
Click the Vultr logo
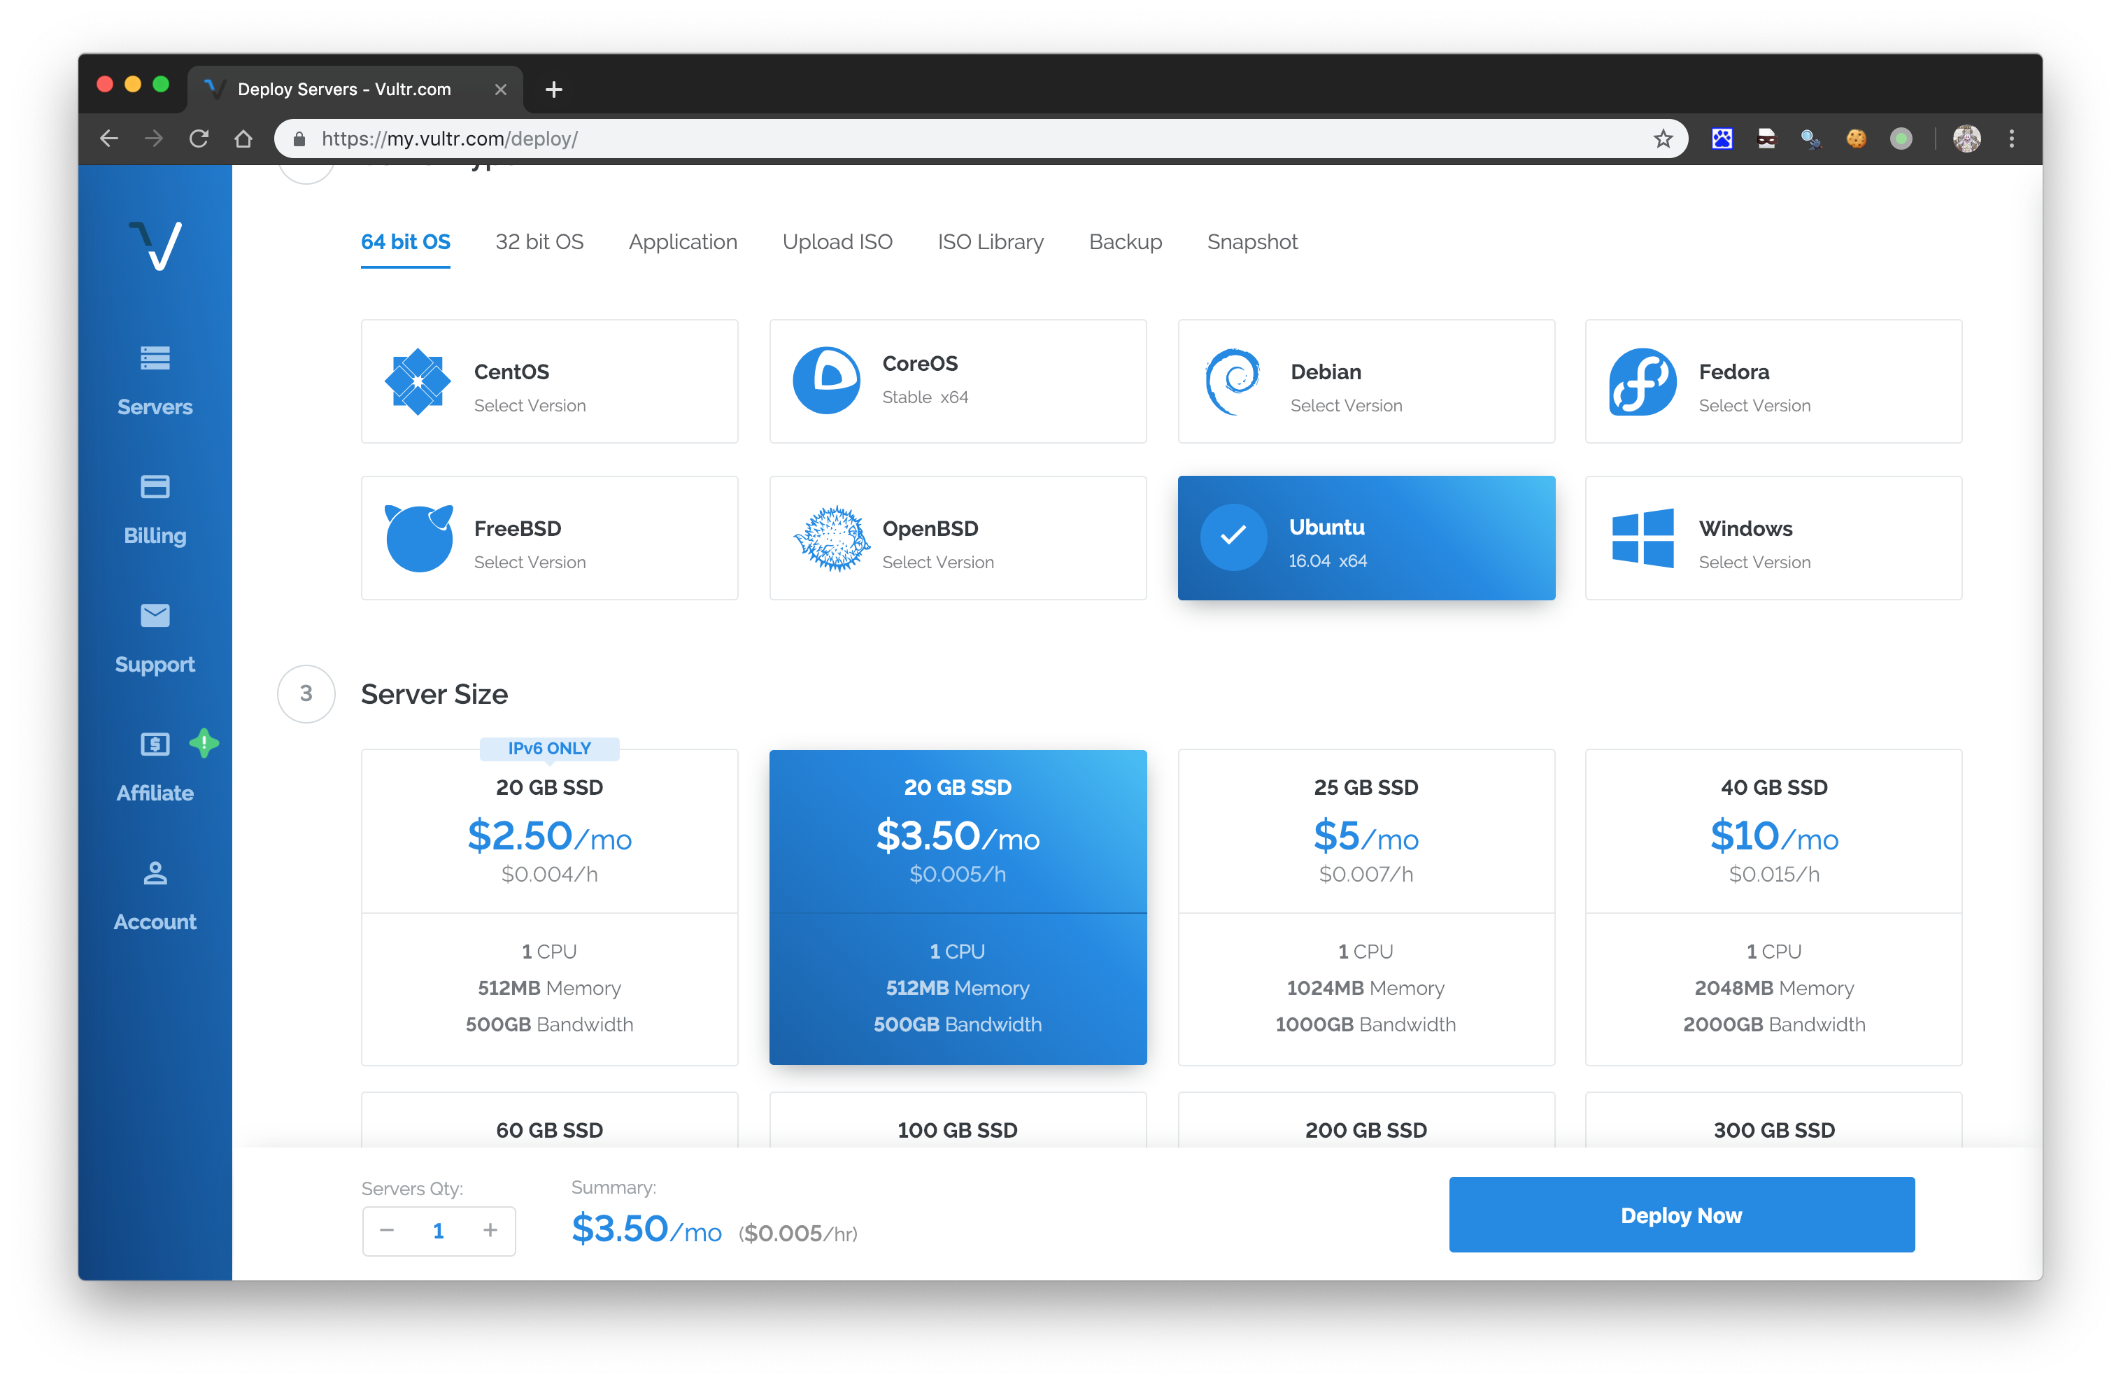coord(155,245)
